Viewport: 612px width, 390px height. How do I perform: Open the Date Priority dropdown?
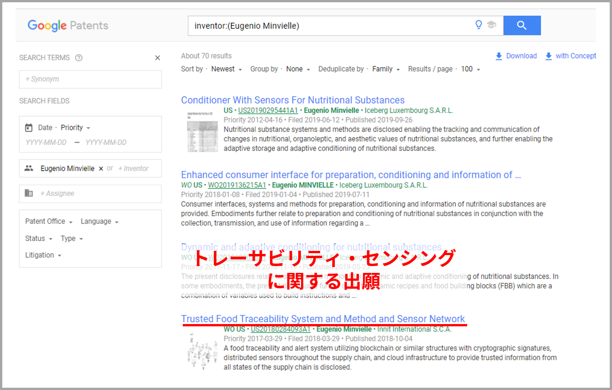pos(75,128)
